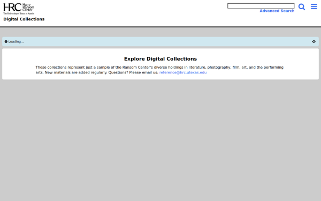Click the Explore Digital Collections heading
Screen dimensions: 321x201
pyautogui.click(x=160, y=59)
